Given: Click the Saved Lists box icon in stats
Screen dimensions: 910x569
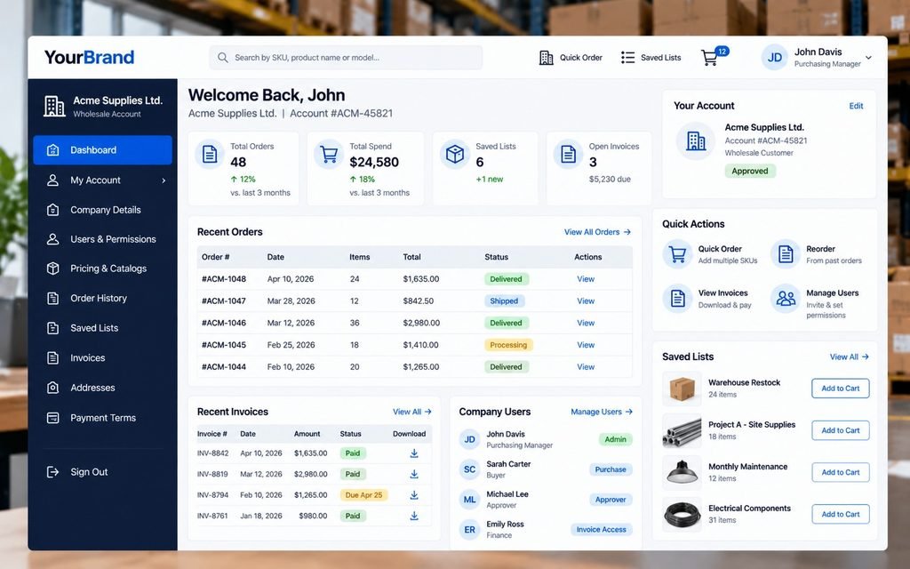Looking at the screenshot, I should 454,154.
